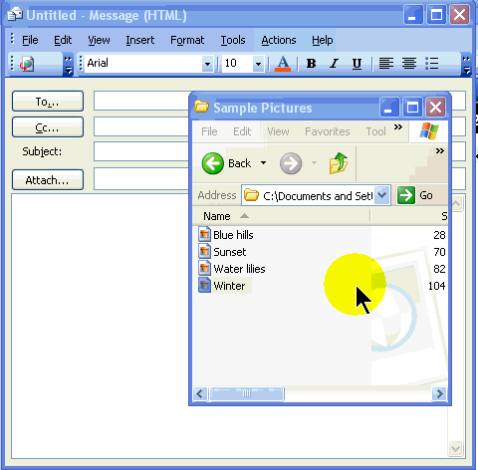Viewport: 478px width, 470px height.
Task: Click the Center alignment icon
Action: point(409,63)
